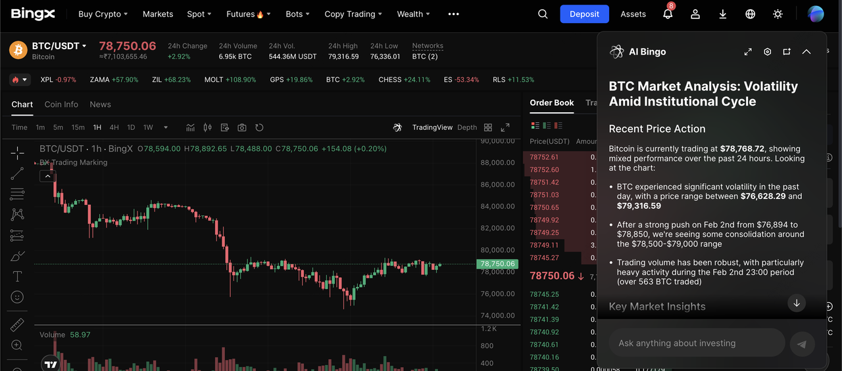842x371 pixels.
Task: Open the notifications bell icon
Action: 668,14
